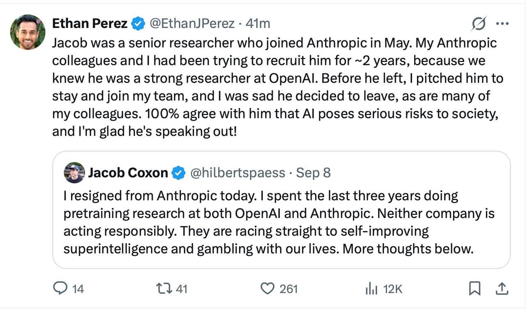Screen dimensions: 527x310
Task: Click Ethan Perez's blue verified badge
Action: 138,24
